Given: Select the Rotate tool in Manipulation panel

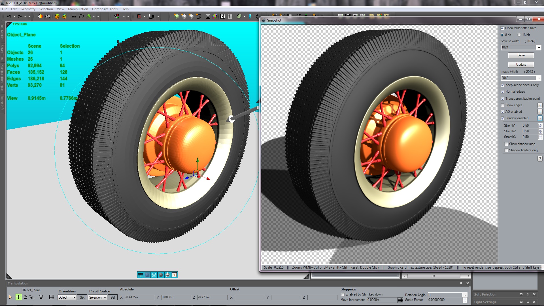Looking at the screenshot, I should (x=25, y=297).
